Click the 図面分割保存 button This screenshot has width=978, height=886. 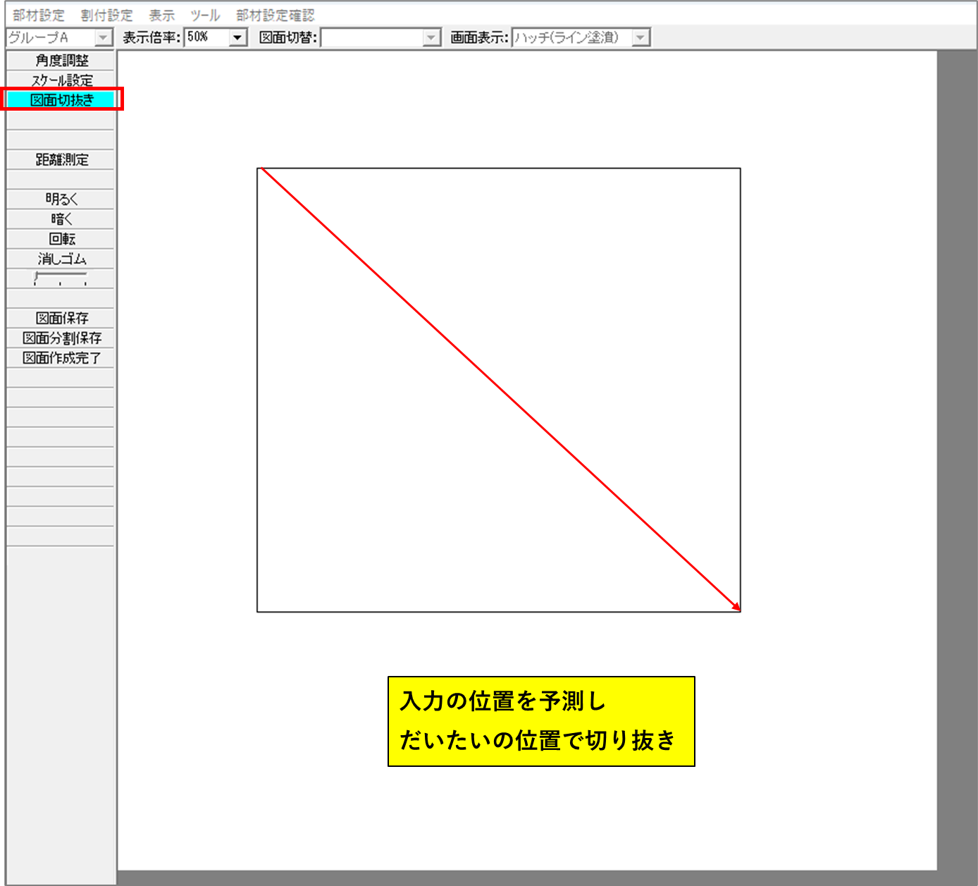pos(61,338)
